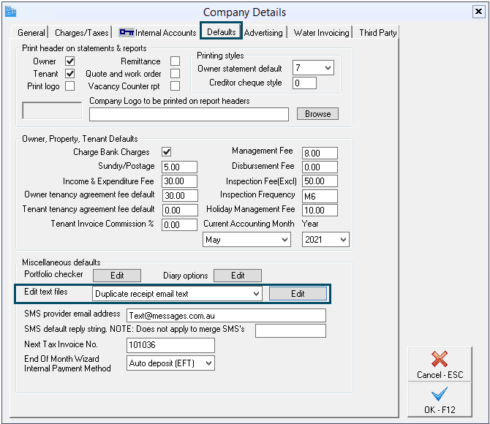Screen dimensions: 490x424
Task: Click Owner tenancy agreement fee field
Action: (x=180, y=196)
